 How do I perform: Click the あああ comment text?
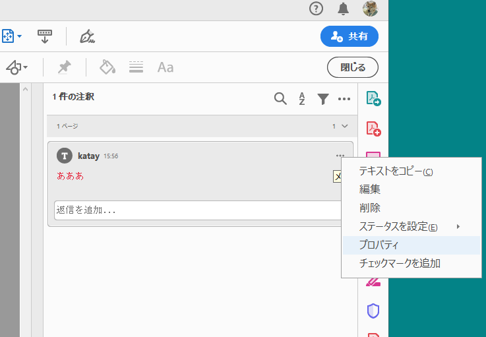point(71,176)
